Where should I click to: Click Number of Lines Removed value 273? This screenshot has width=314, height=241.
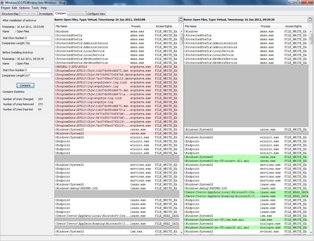pos(40,104)
